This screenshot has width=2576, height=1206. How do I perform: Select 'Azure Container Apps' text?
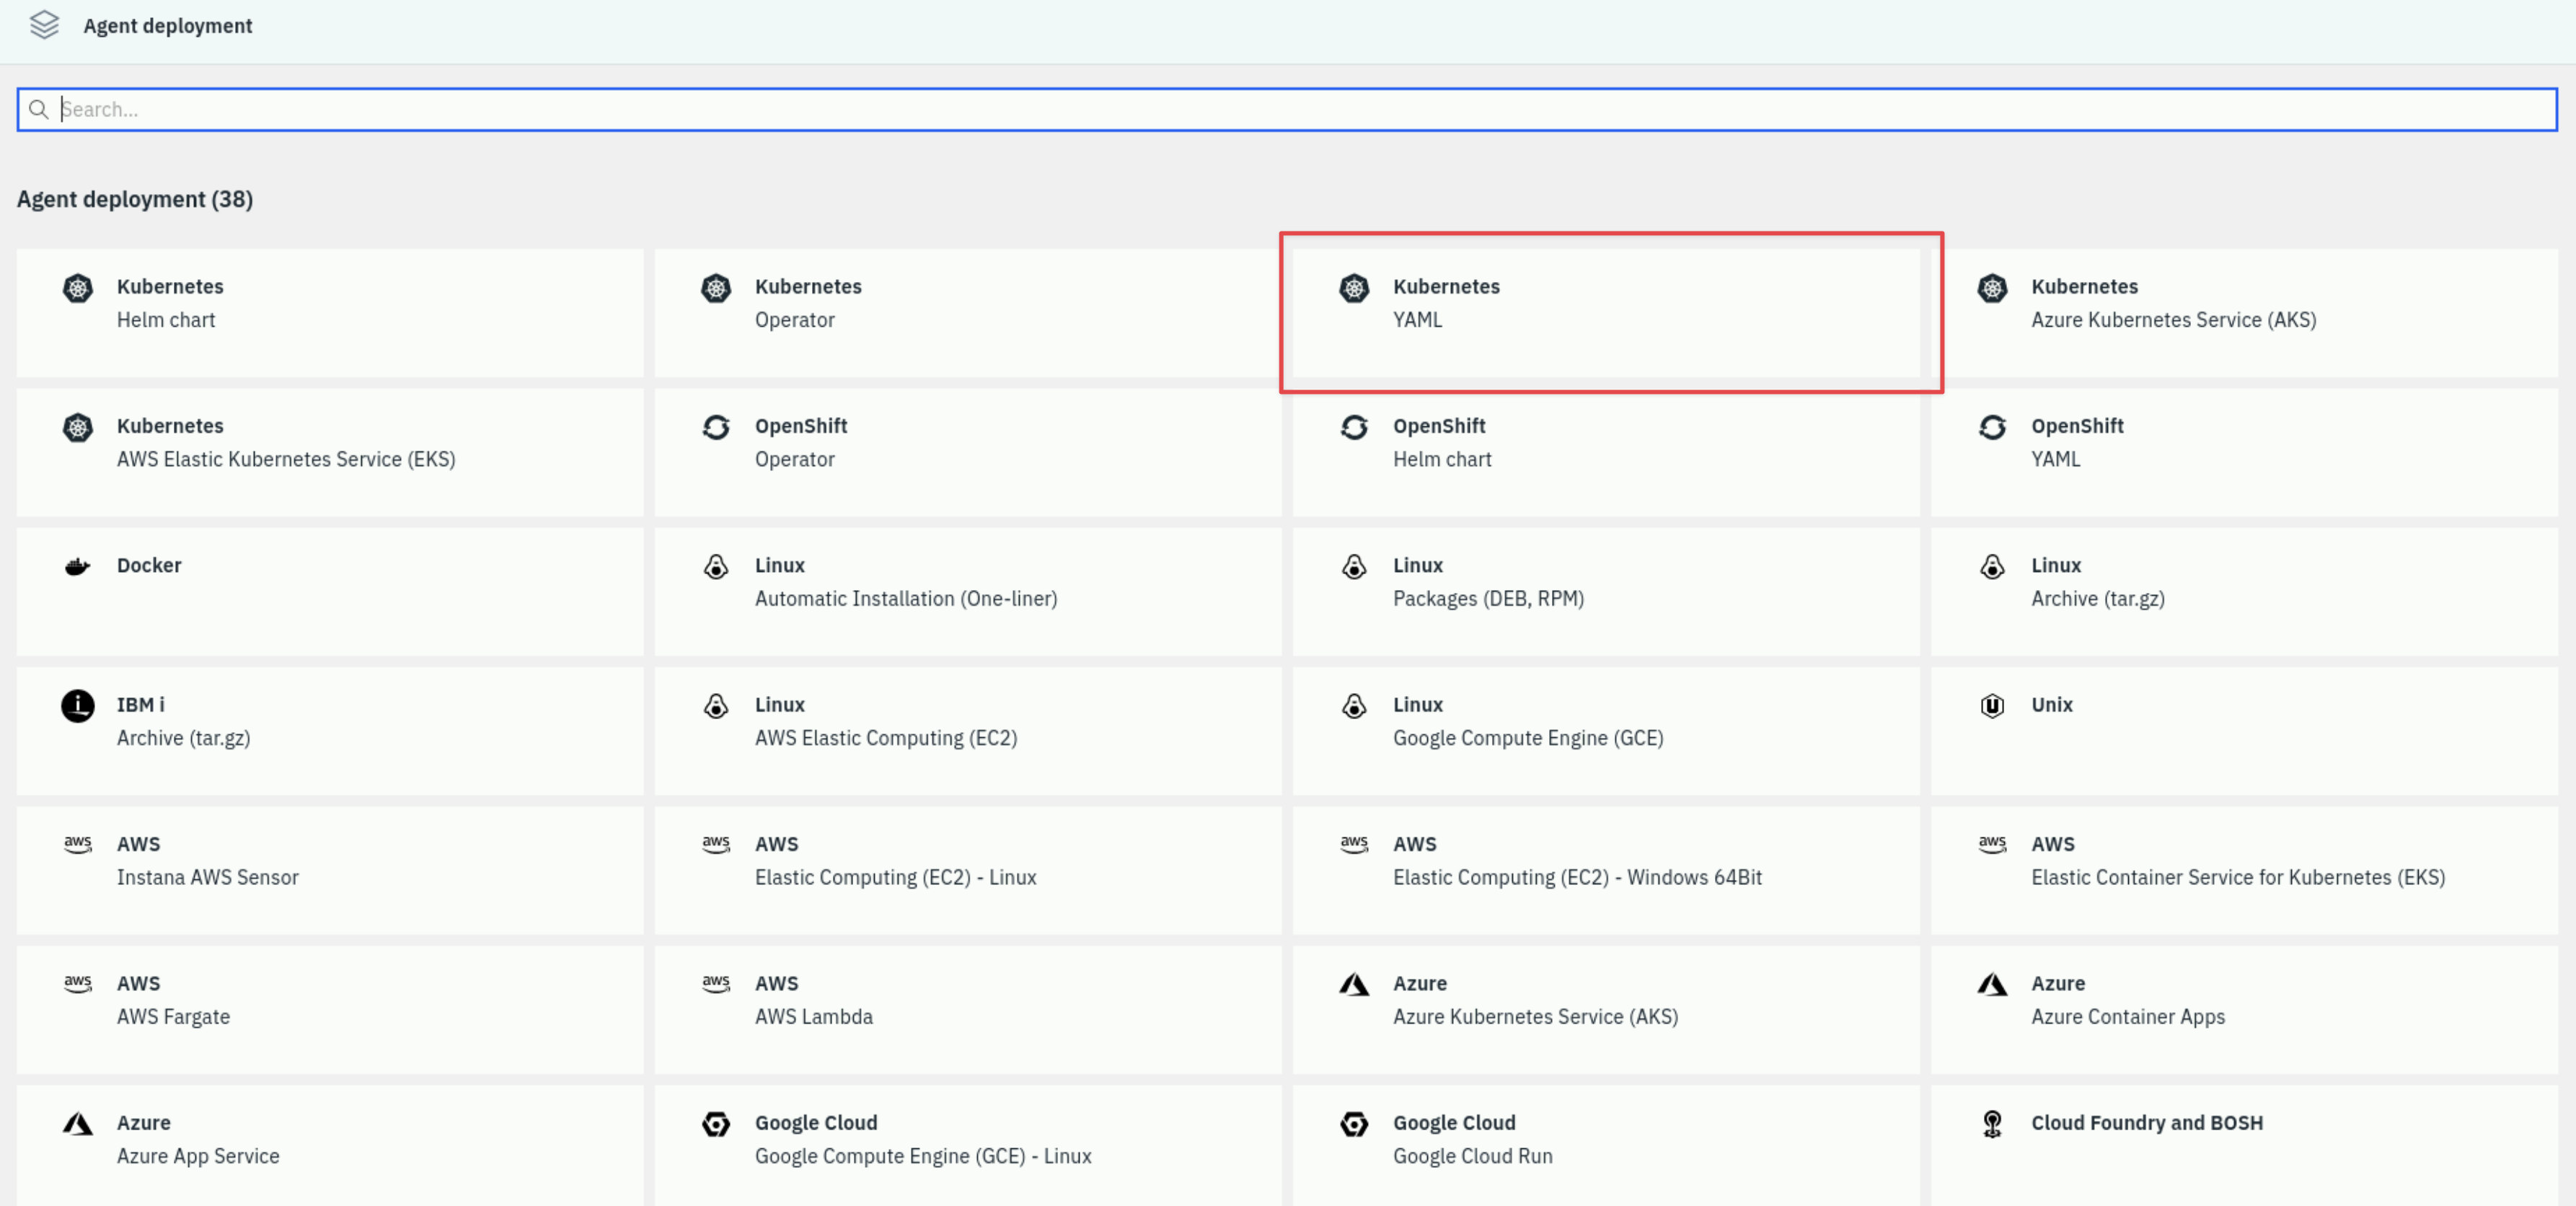(x=2128, y=1017)
